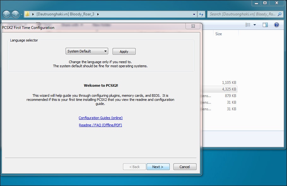Click the Size column header
The image size is (287, 186).
[226, 34]
